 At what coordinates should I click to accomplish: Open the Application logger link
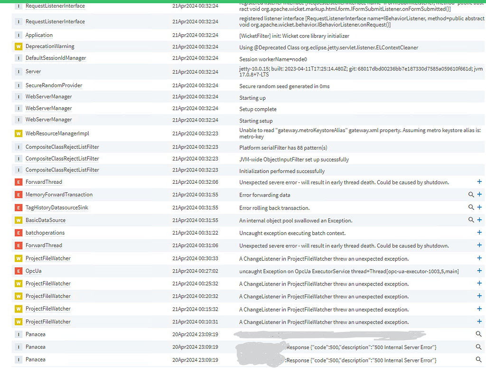39,35
